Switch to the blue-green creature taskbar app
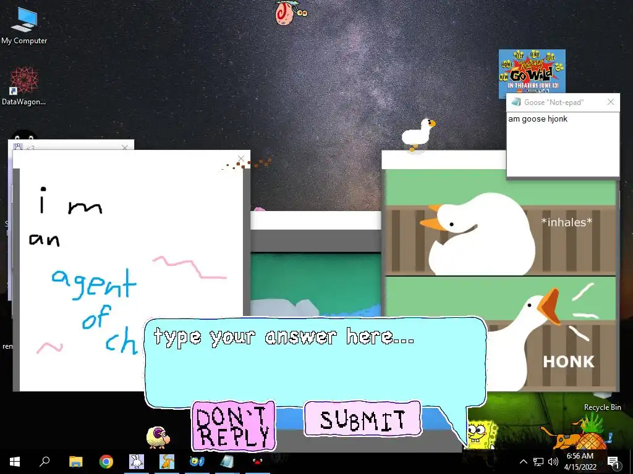 [197, 462]
